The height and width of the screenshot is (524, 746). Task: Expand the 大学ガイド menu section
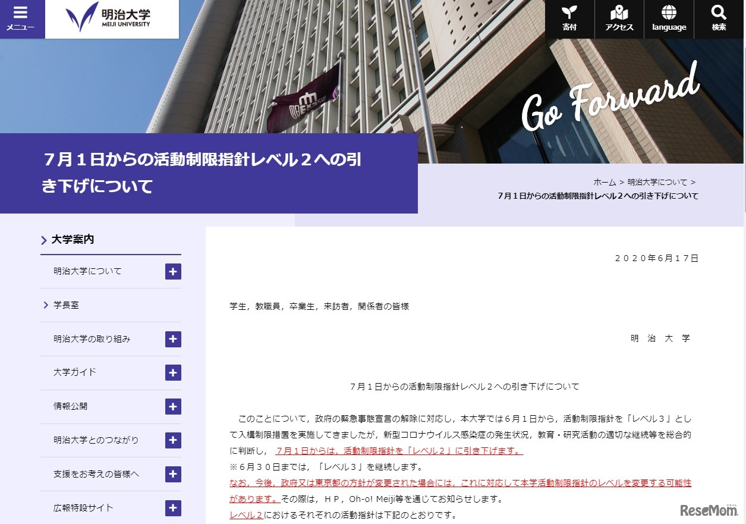coord(172,372)
